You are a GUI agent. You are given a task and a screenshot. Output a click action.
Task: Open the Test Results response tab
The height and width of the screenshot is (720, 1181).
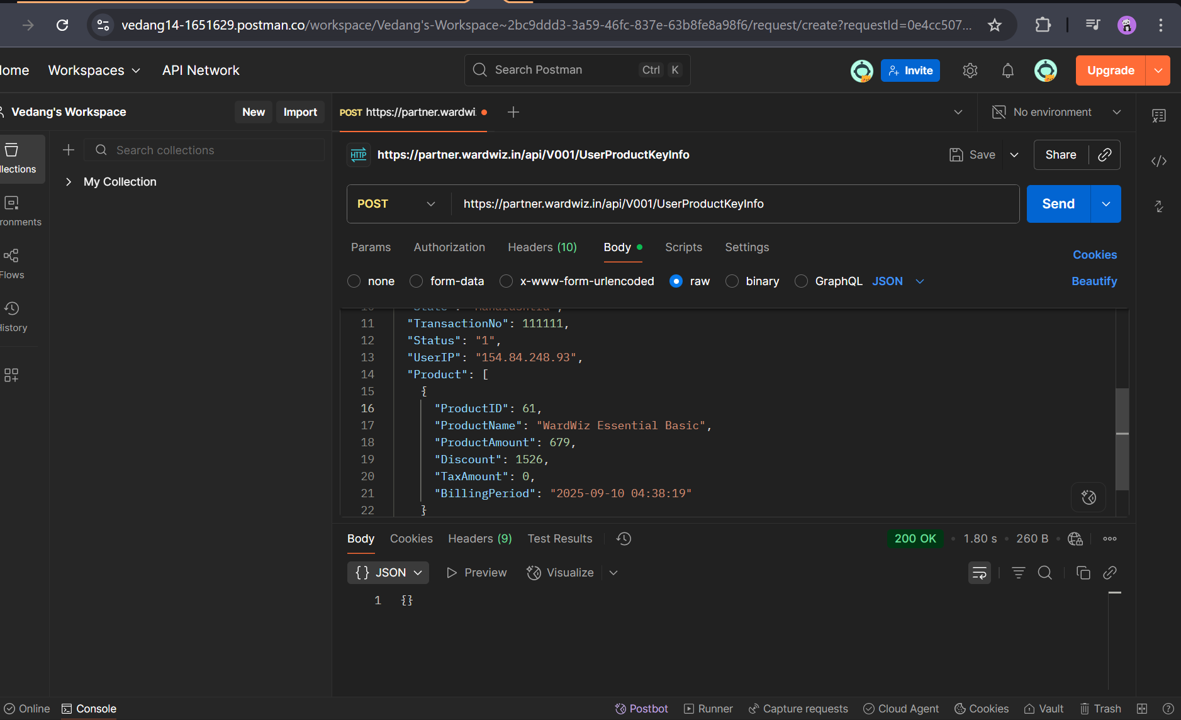click(x=559, y=539)
